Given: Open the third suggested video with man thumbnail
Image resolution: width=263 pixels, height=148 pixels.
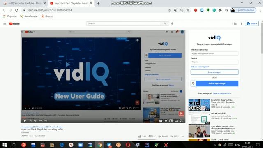Looking at the screenshot, I should 199,132.
